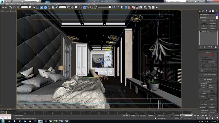Image resolution: width=219 pixels, height=123 pixels.
Task: Open the Utilities hammer panel tab
Action: 217,11
